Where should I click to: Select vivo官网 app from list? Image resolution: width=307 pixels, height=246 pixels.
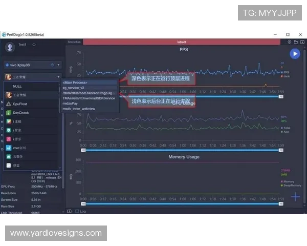coord(19,148)
